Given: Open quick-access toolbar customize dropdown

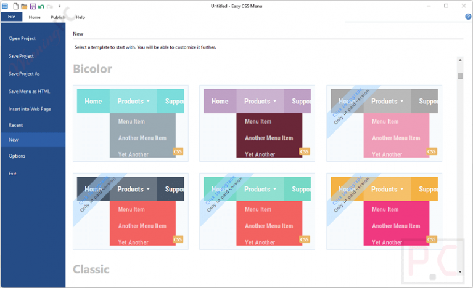Looking at the screenshot, I should click(x=59, y=6).
